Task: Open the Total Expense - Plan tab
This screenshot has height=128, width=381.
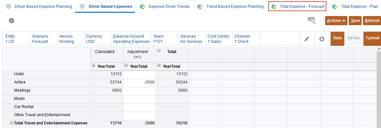Action: [x=359, y=7]
